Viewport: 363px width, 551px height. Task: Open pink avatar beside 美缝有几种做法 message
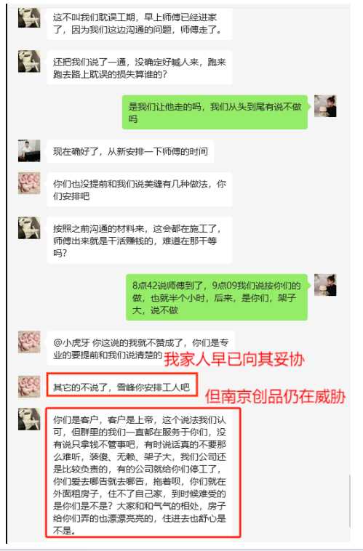point(29,183)
